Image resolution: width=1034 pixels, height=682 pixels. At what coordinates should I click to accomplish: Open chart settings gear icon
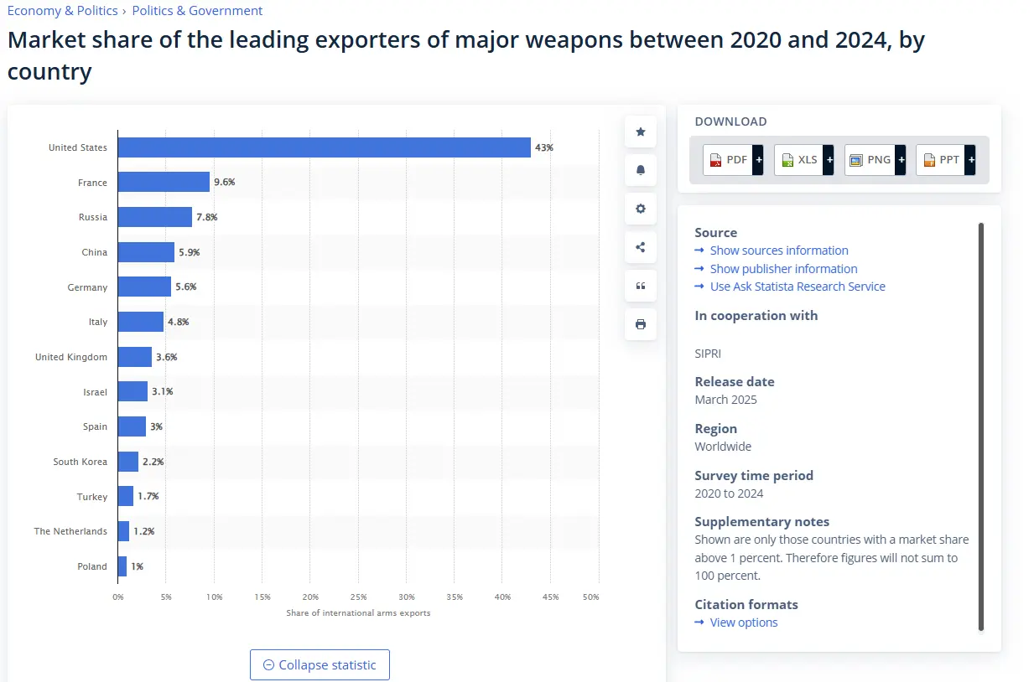pos(641,209)
